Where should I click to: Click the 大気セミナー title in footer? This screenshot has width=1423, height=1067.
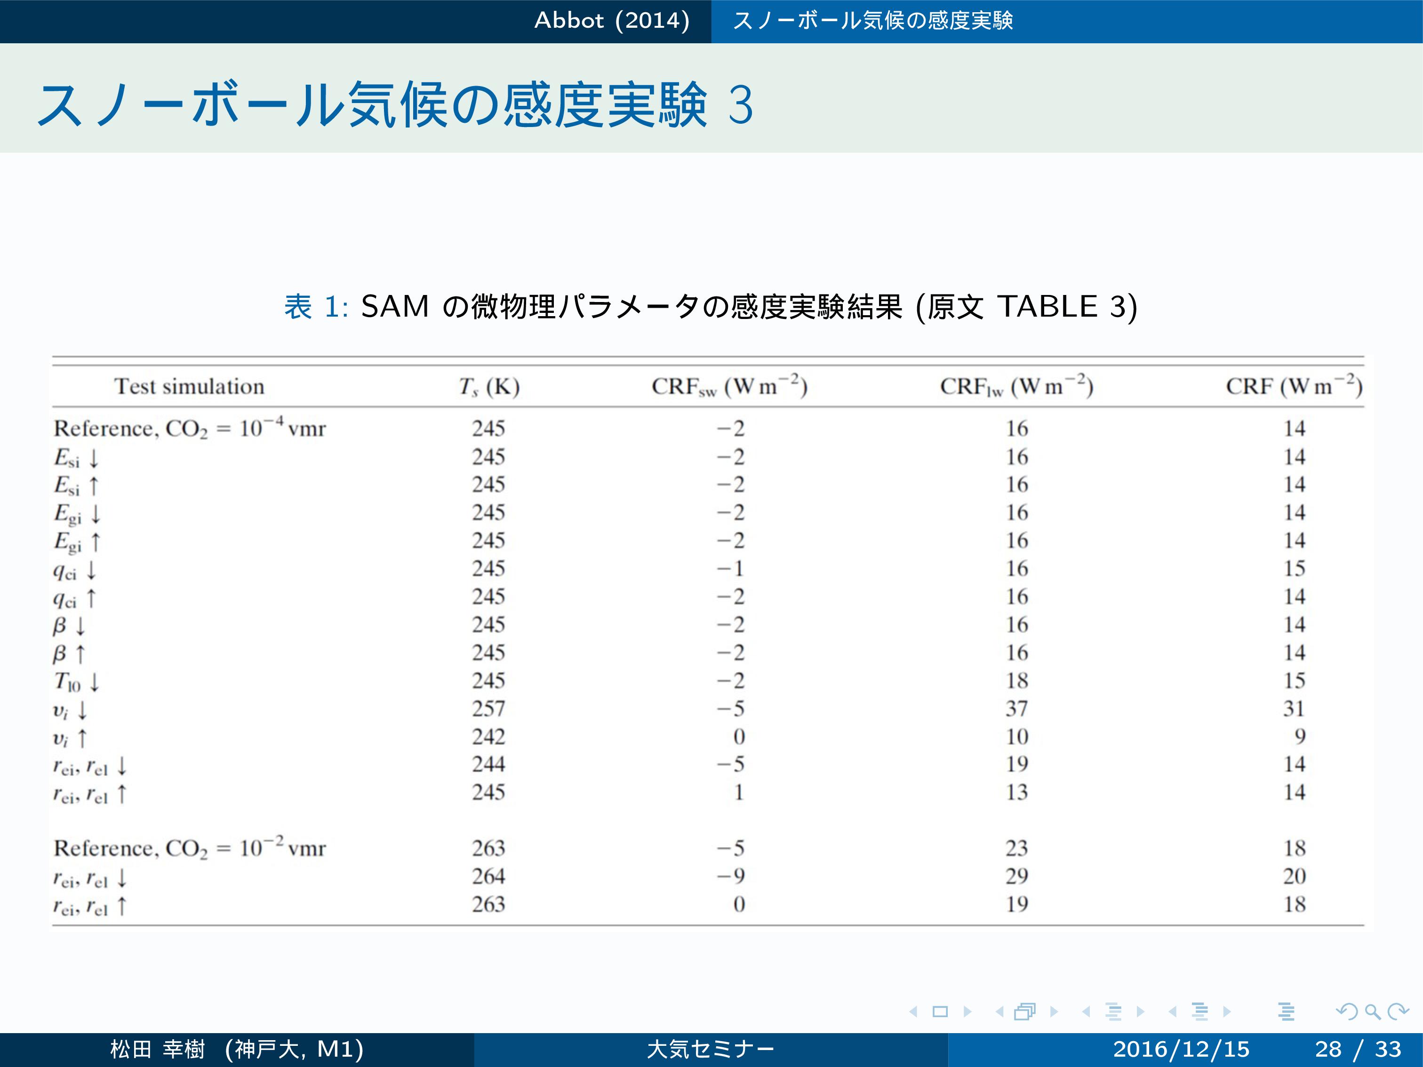710,1050
